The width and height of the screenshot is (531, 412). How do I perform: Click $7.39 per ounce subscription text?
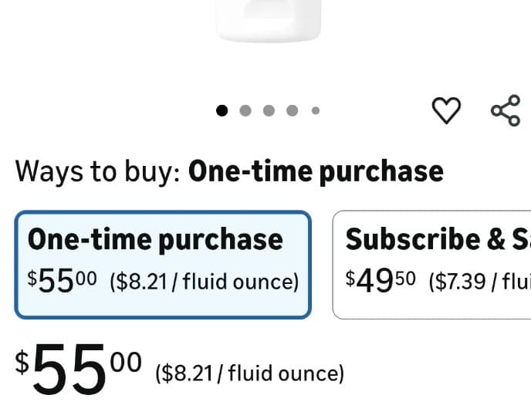[479, 281]
